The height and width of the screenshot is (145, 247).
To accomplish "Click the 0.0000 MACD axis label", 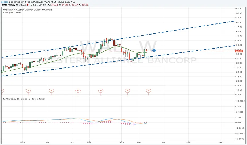I will pyautogui.click(x=240, y=123).
